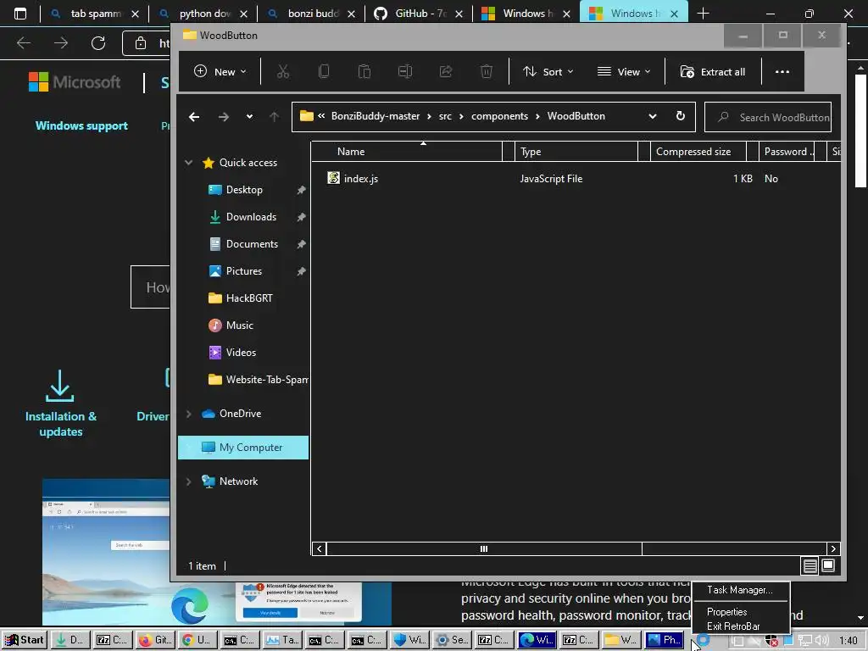
Task: Sort by the Name column header
Action: click(x=407, y=151)
